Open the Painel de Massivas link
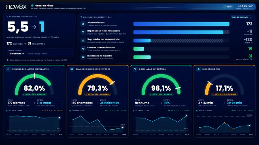 pyautogui.click(x=240, y=17)
